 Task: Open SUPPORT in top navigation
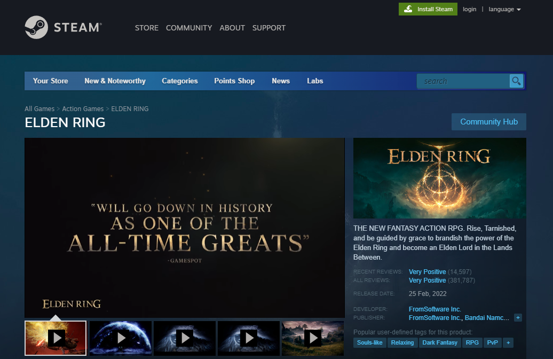268,28
